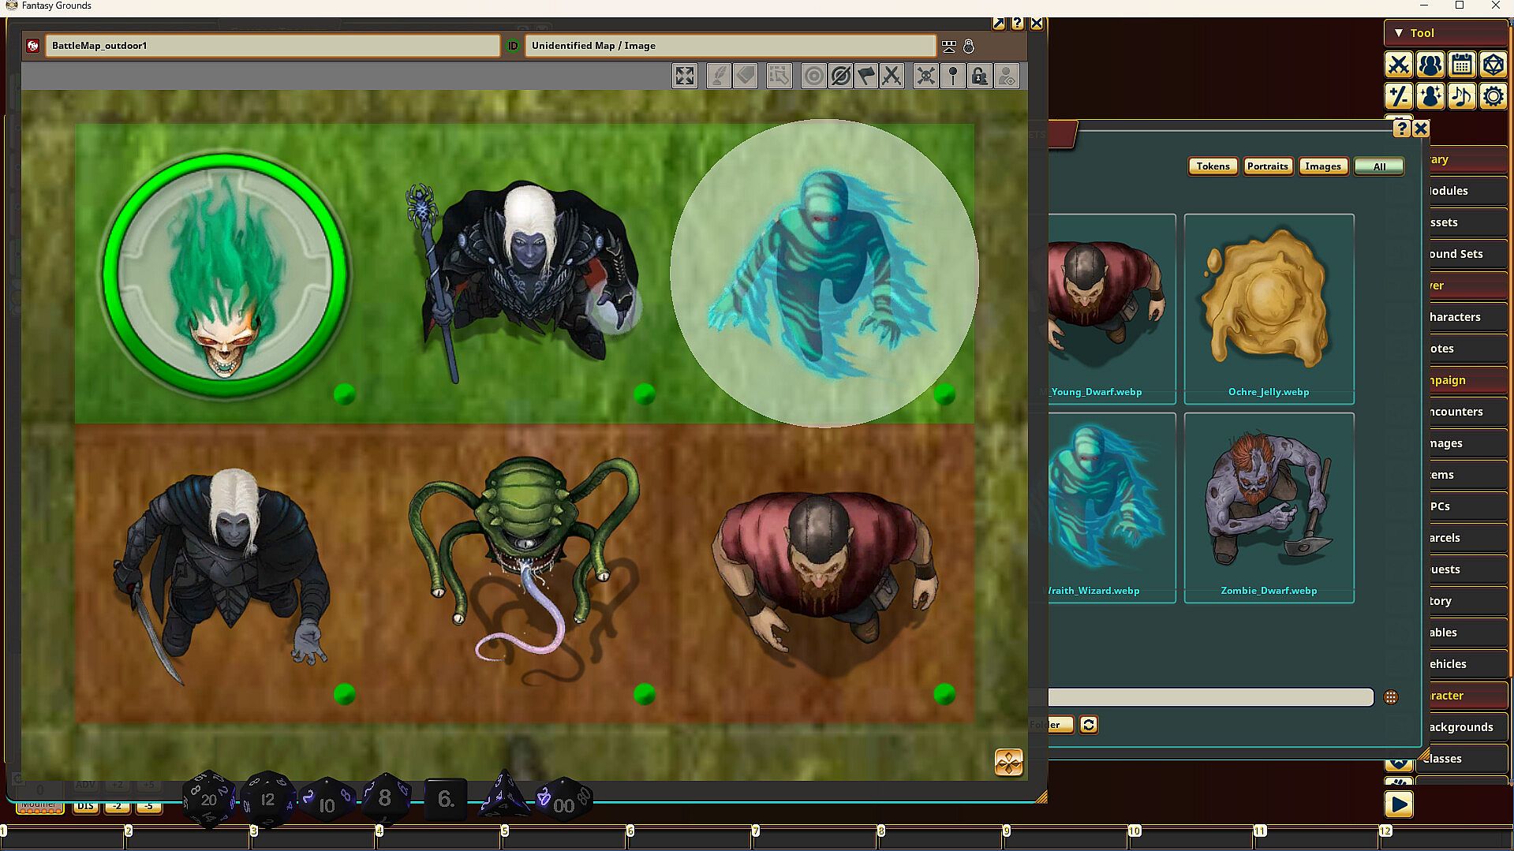Toggle the ID identification button
The height and width of the screenshot is (851, 1514).
pyautogui.click(x=513, y=46)
